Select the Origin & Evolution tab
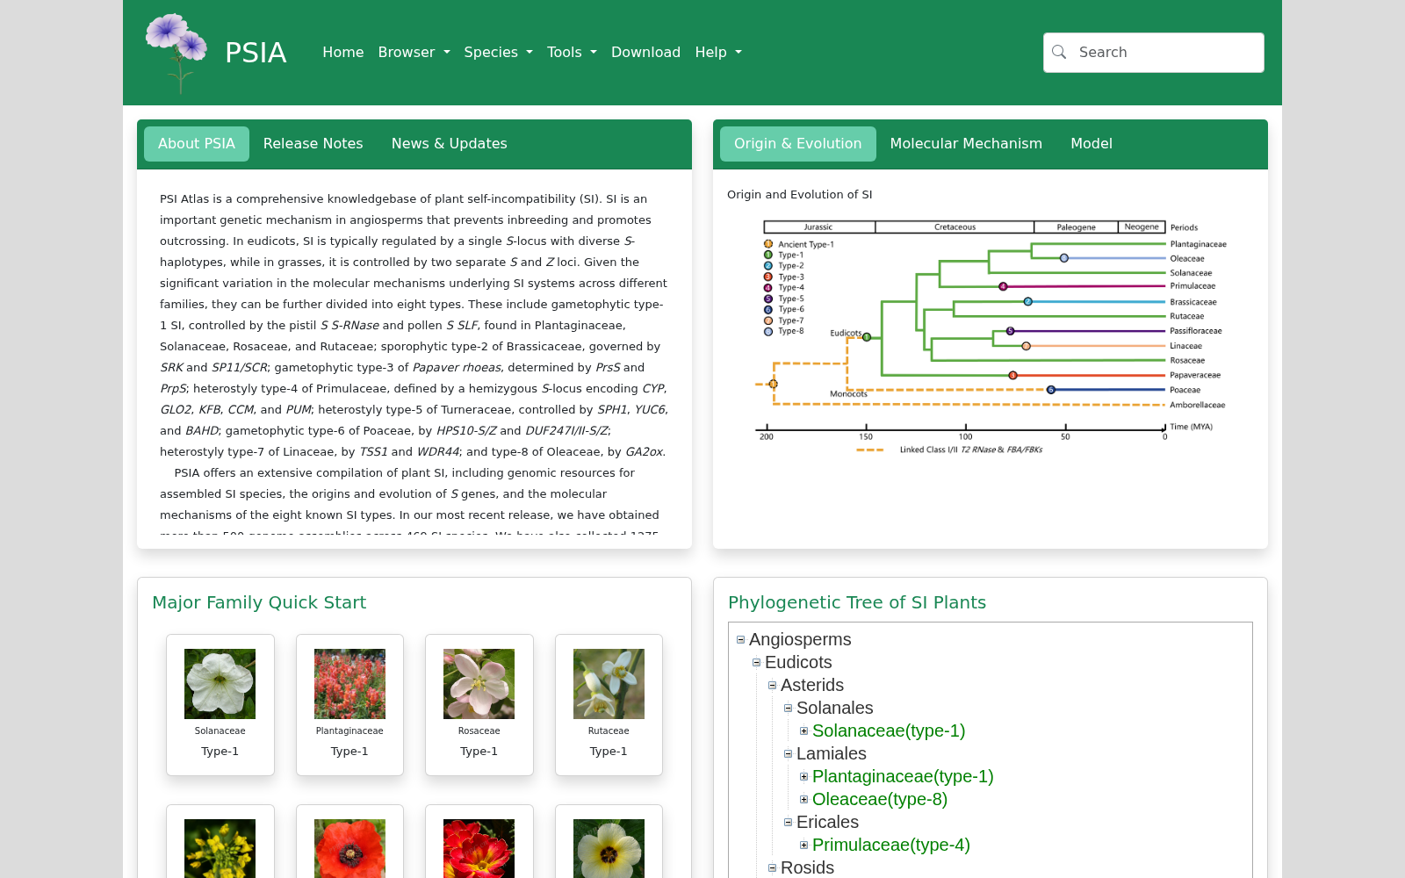Screen dimensions: 1405x878 click(798, 144)
